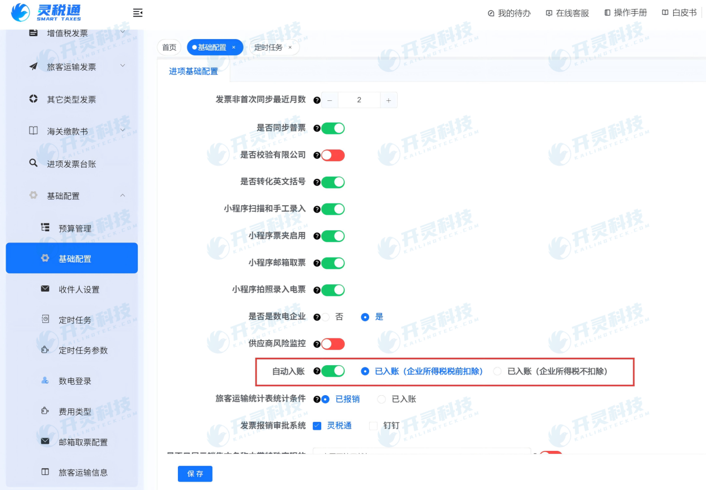This screenshot has width=706, height=490.
Task: Collapse the sidebar using the menu fold icon
Action: 138,13
